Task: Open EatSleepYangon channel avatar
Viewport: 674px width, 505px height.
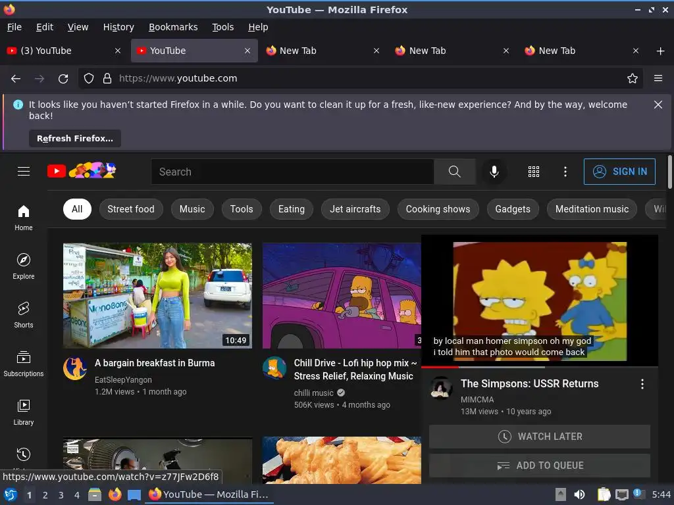Action: click(x=75, y=368)
